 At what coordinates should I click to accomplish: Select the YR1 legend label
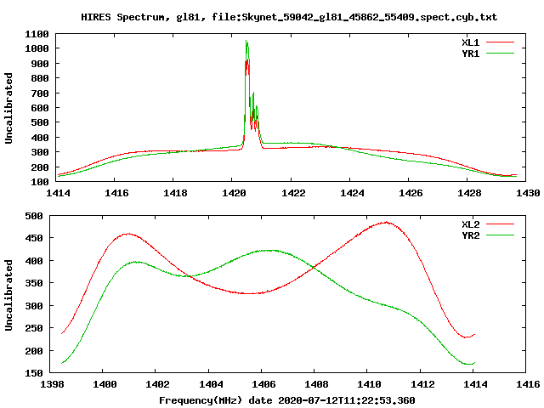(470, 54)
